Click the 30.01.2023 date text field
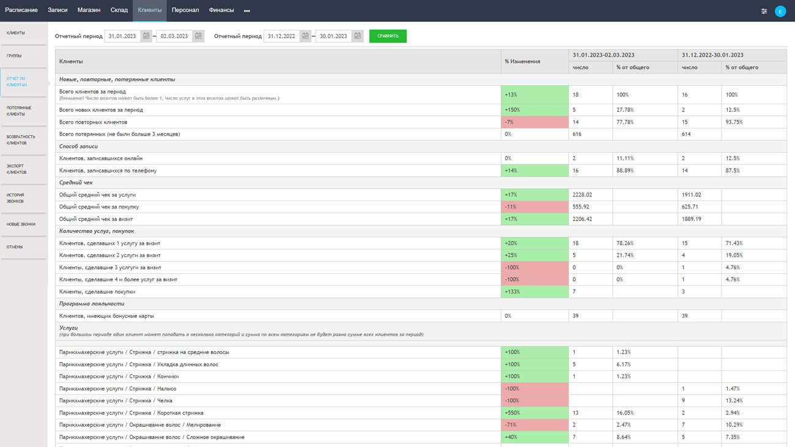The height and width of the screenshot is (447, 795). click(x=333, y=36)
